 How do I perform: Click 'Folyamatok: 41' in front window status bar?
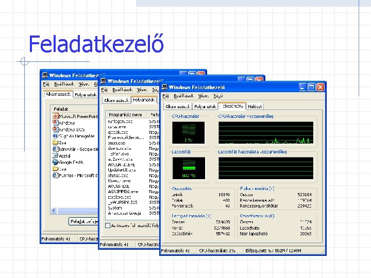pos(175,251)
